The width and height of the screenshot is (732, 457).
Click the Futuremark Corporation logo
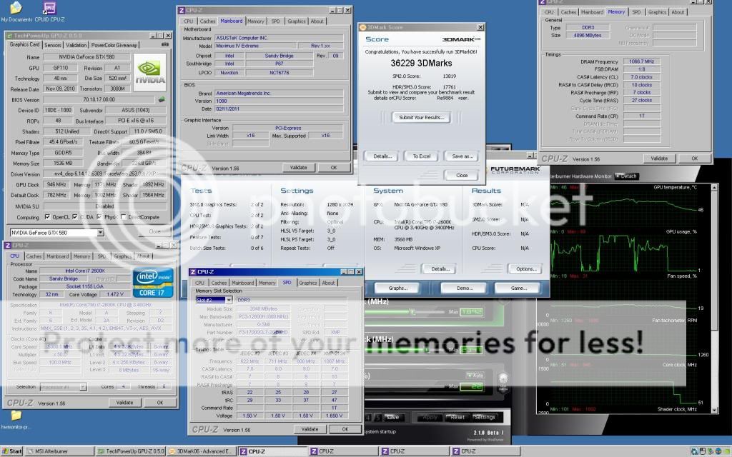click(513, 169)
